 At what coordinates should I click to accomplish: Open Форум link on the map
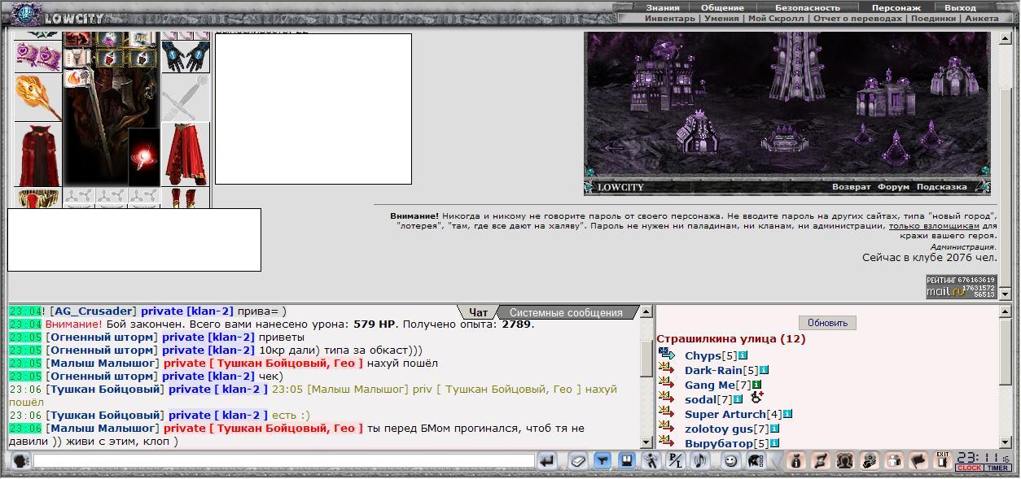(893, 187)
